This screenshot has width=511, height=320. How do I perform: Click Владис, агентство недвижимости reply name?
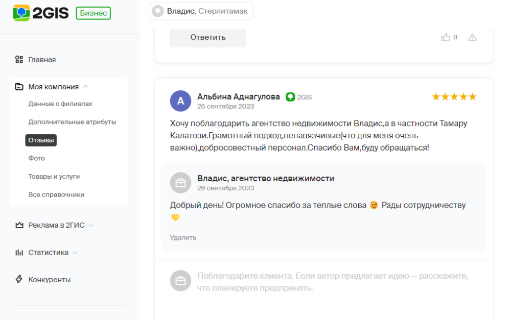266,179
